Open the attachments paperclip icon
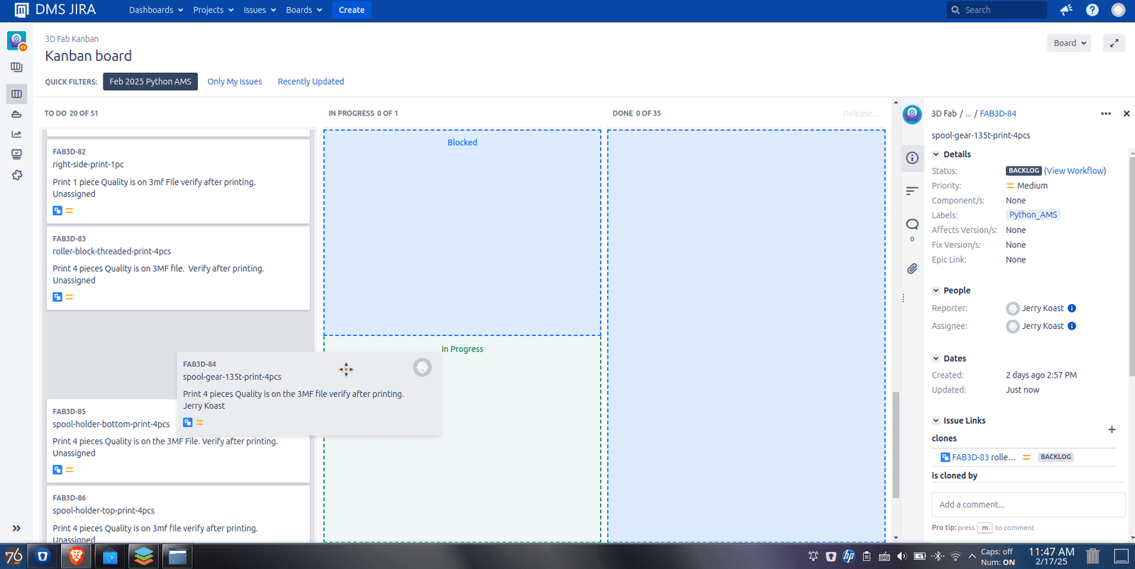This screenshot has width=1135, height=569. tap(912, 269)
